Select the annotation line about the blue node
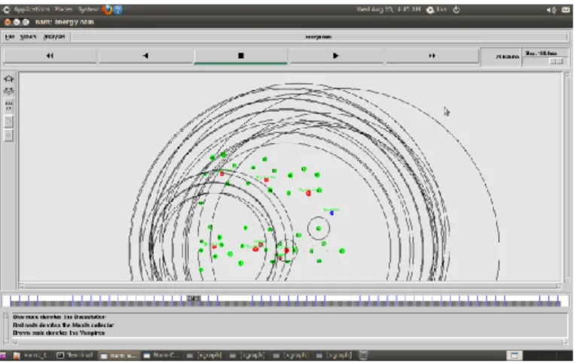The width and height of the screenshot is (574, 363). pyautogui.click(x=60, y=317)
